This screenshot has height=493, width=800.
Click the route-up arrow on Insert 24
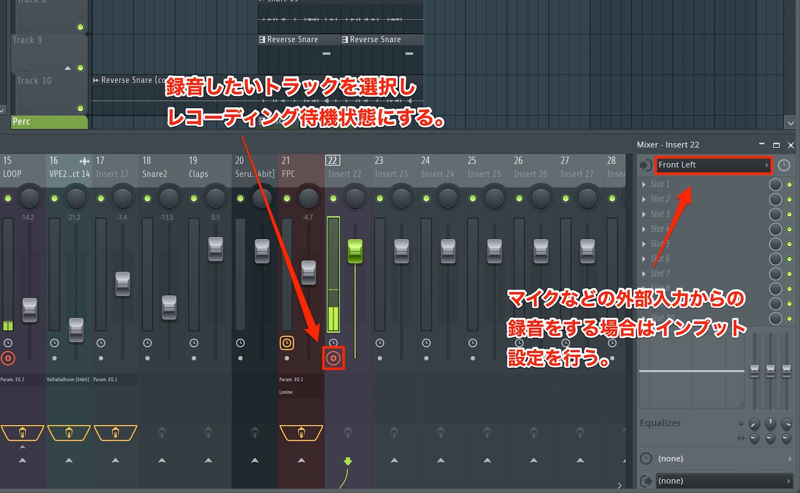441,461
